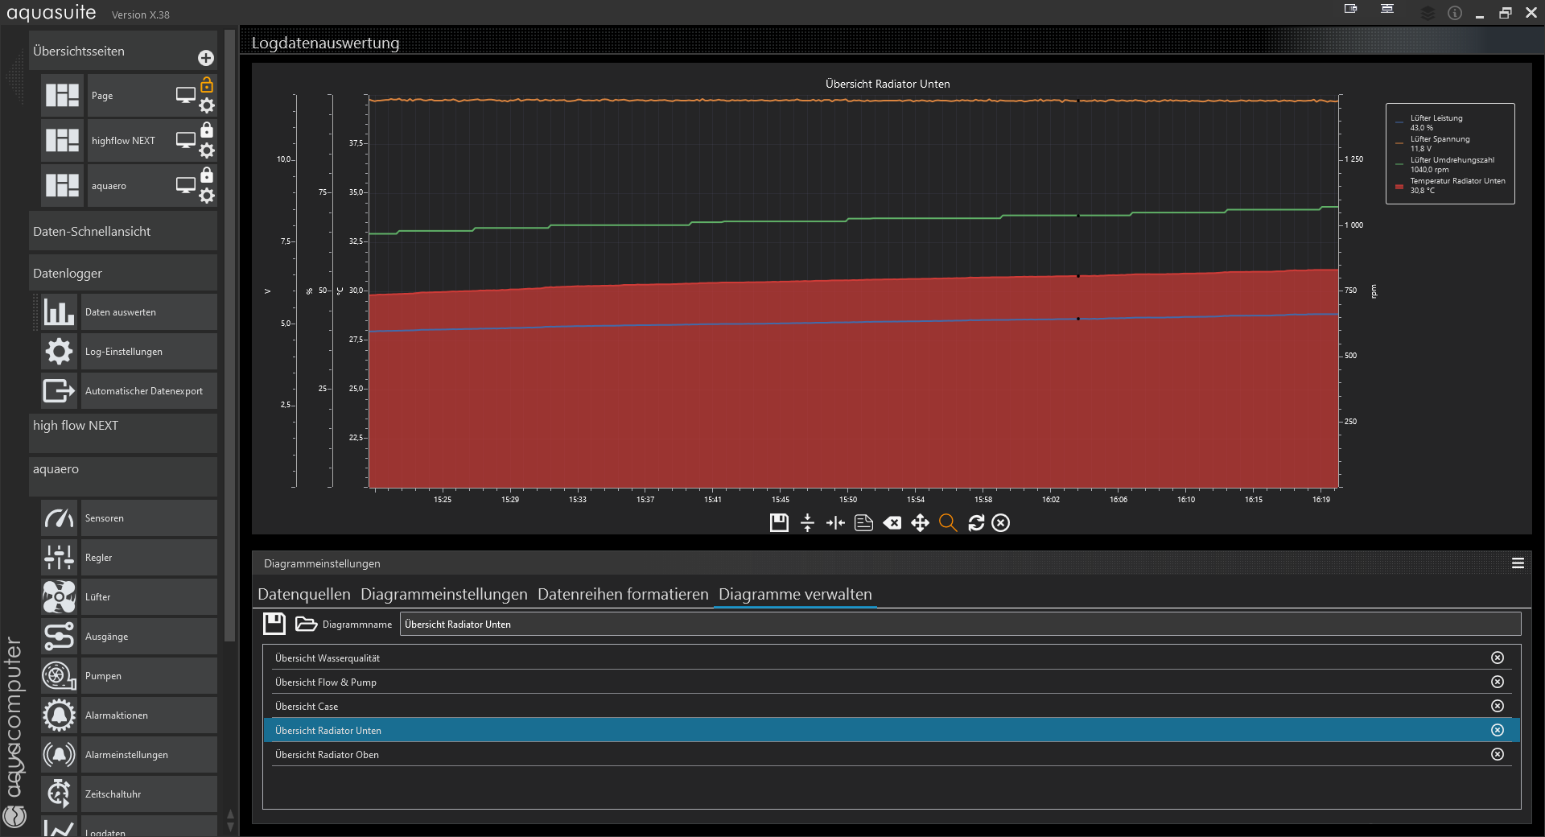Switch to the Datenquellen tab

(x=303, y=594)
